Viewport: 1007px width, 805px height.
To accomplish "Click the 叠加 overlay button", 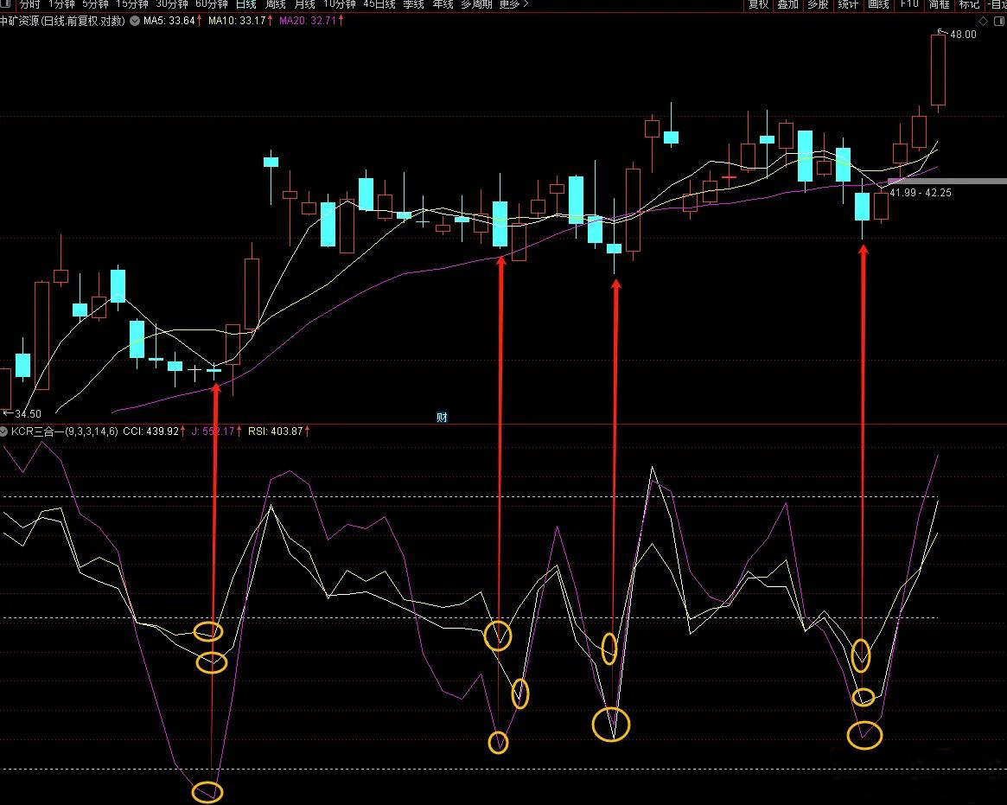I will click(x=788, y=4).
